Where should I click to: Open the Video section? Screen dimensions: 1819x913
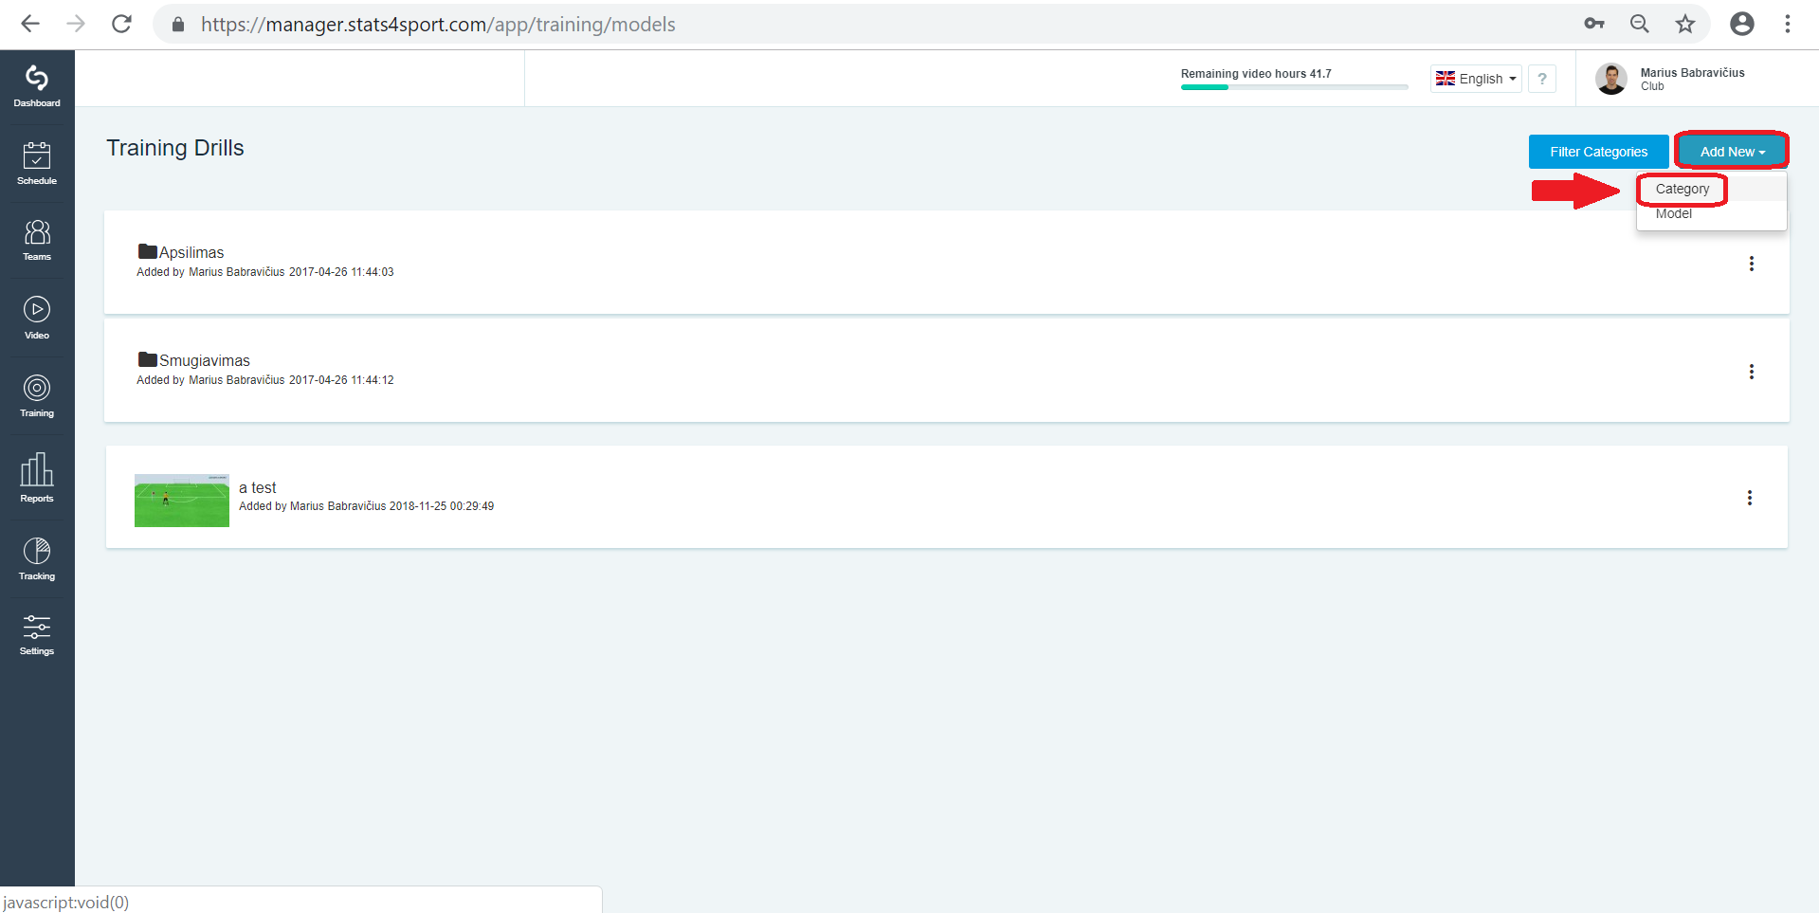[x=37, y=318]
